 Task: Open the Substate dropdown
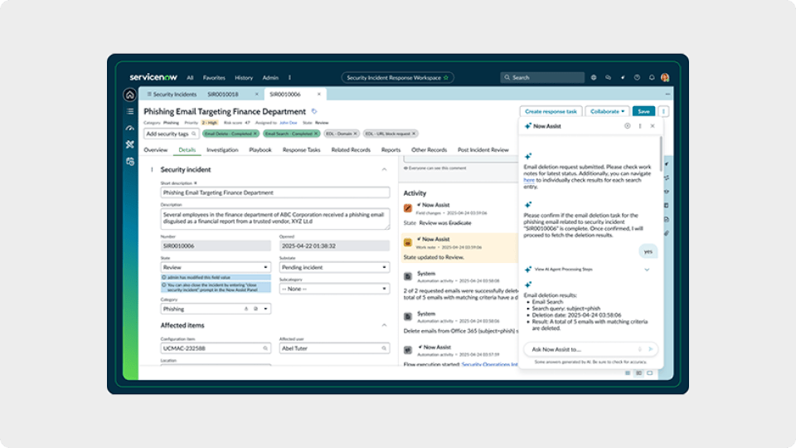coord(334,267)
